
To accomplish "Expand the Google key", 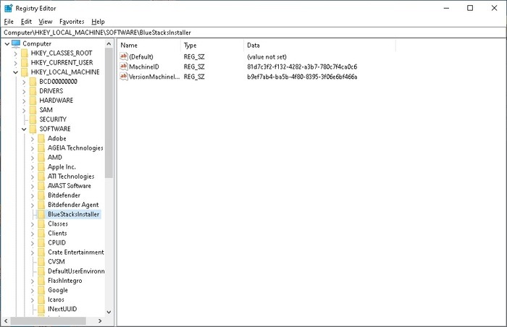I will click(x=32, y=291).
